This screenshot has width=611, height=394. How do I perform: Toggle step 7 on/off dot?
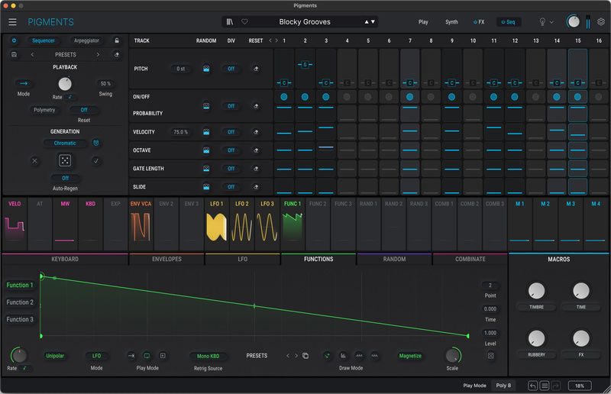[409, 97]
